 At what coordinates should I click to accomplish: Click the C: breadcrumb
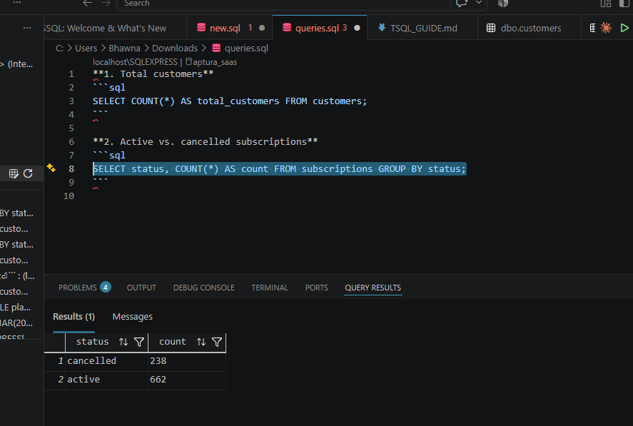click(x=59, y=48)
